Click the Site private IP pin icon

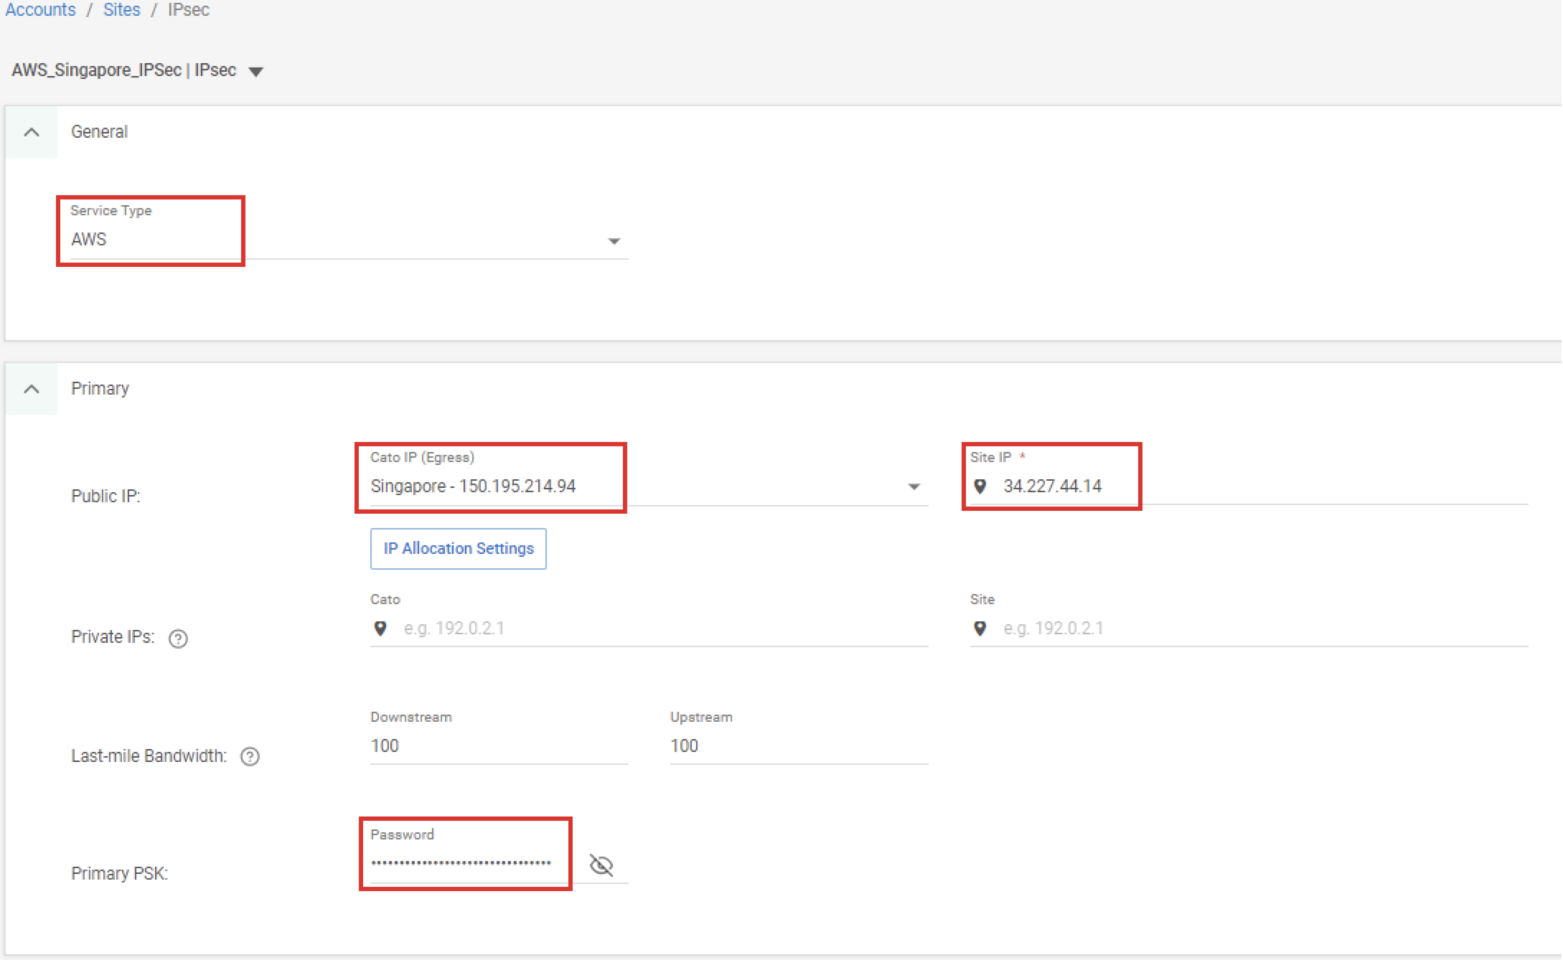(x=980, y=629)
